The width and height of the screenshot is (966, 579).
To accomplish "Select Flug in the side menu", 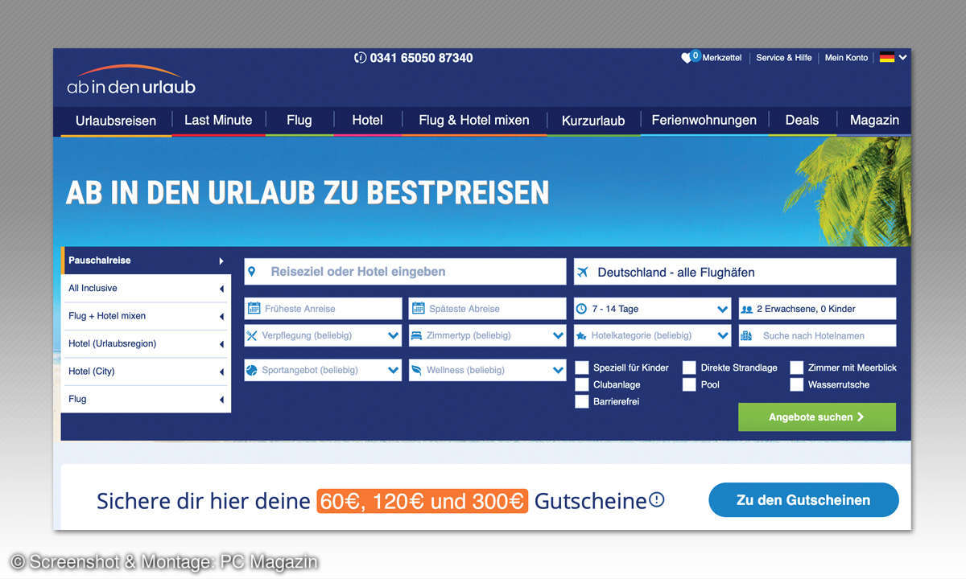I will pos(147,399).
